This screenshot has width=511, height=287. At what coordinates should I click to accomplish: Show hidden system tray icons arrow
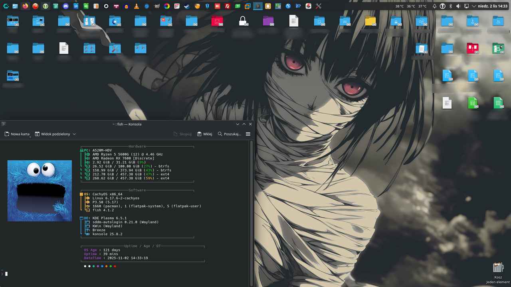(474, 6)
